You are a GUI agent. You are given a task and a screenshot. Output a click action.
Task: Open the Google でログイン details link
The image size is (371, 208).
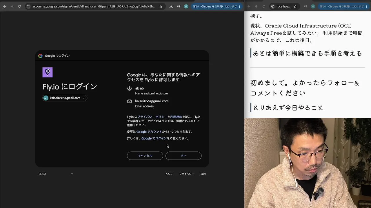154,138
